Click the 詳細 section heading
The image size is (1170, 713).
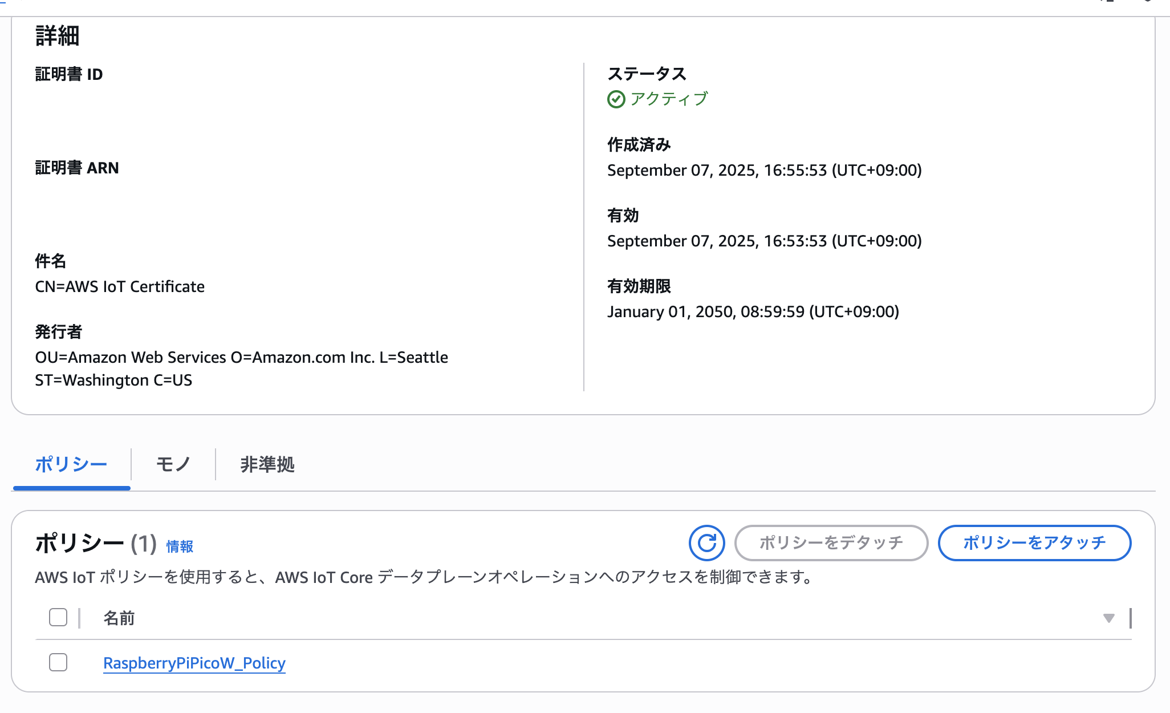tap(57, 36)
